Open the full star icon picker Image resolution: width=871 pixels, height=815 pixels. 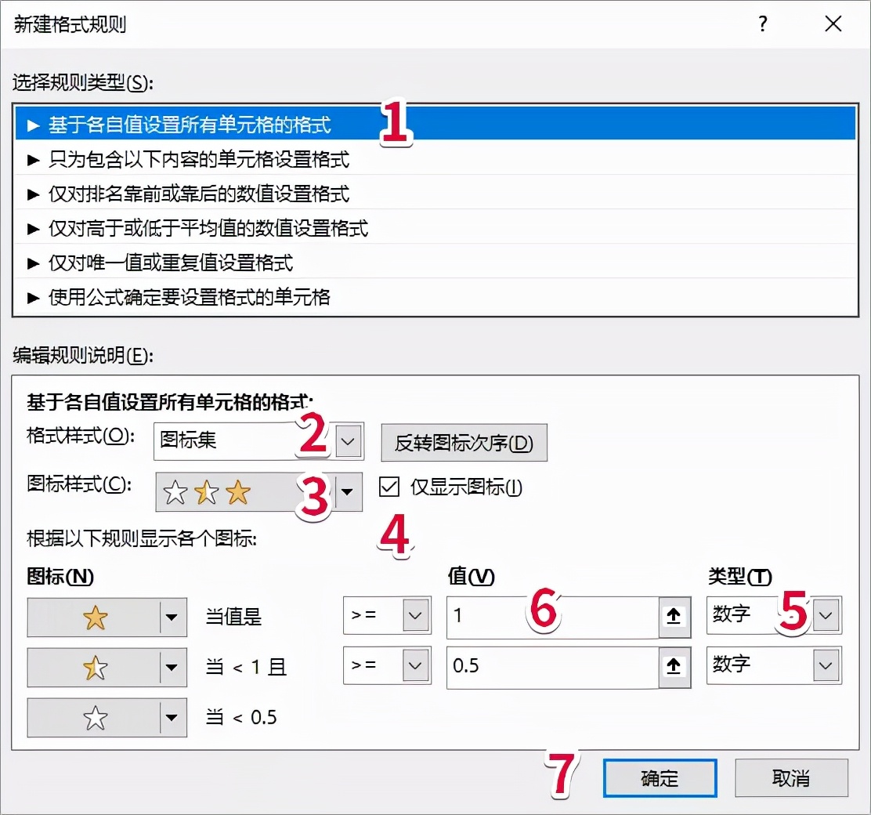107,617
